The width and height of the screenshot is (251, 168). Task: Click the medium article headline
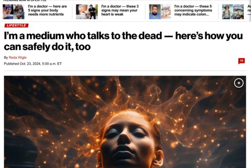(123, 41)
